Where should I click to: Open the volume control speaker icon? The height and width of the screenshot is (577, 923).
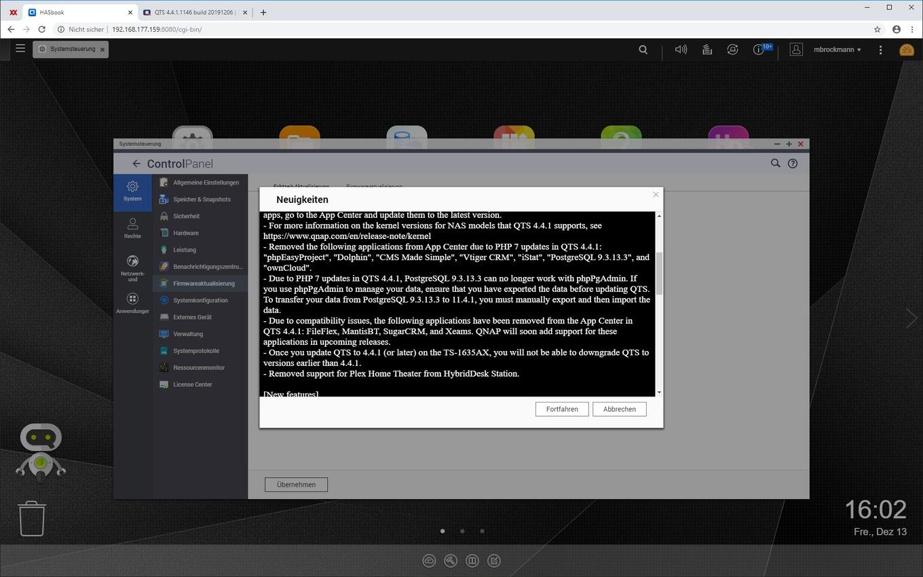point(681,50)
